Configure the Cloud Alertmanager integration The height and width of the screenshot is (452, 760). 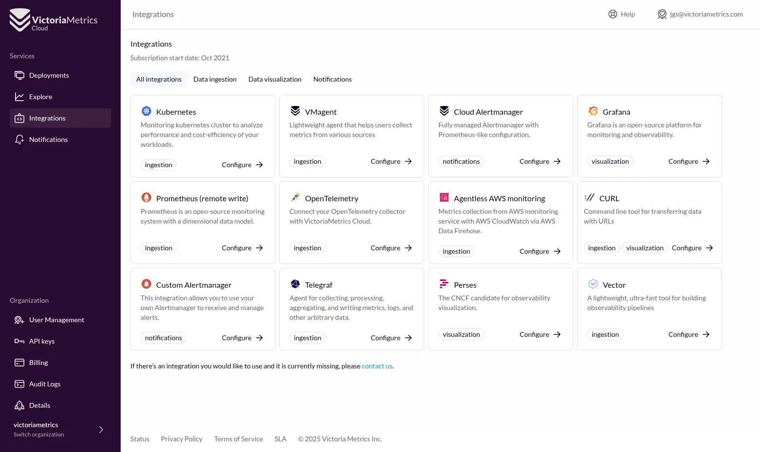[540, 161]
